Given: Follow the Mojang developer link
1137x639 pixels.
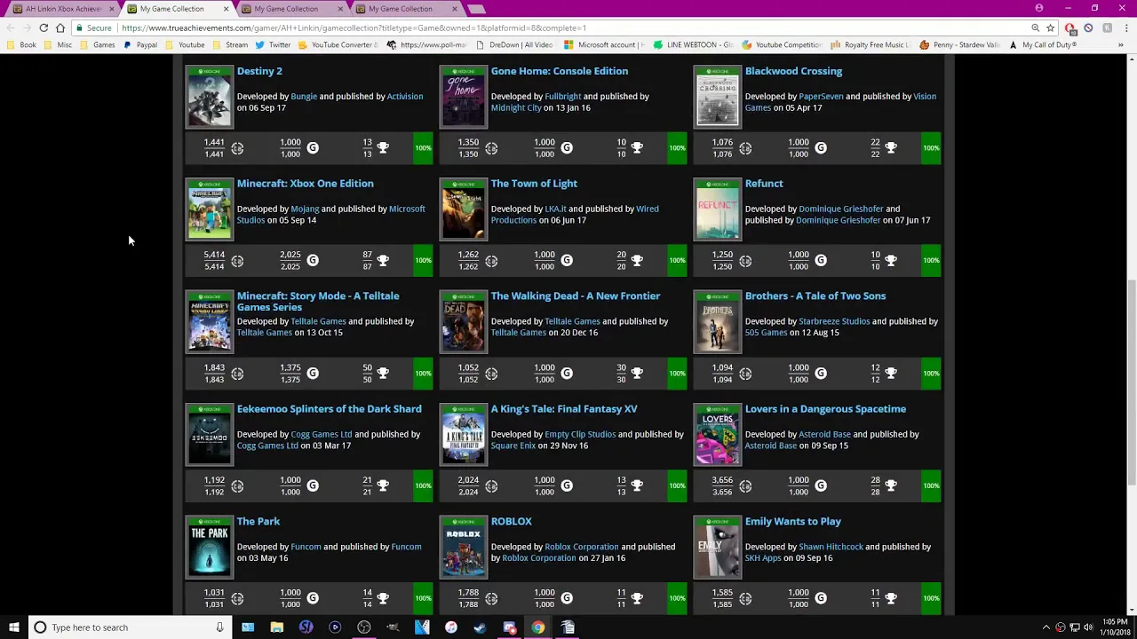Looking at the screenshot, I should (x=305, y=209).
